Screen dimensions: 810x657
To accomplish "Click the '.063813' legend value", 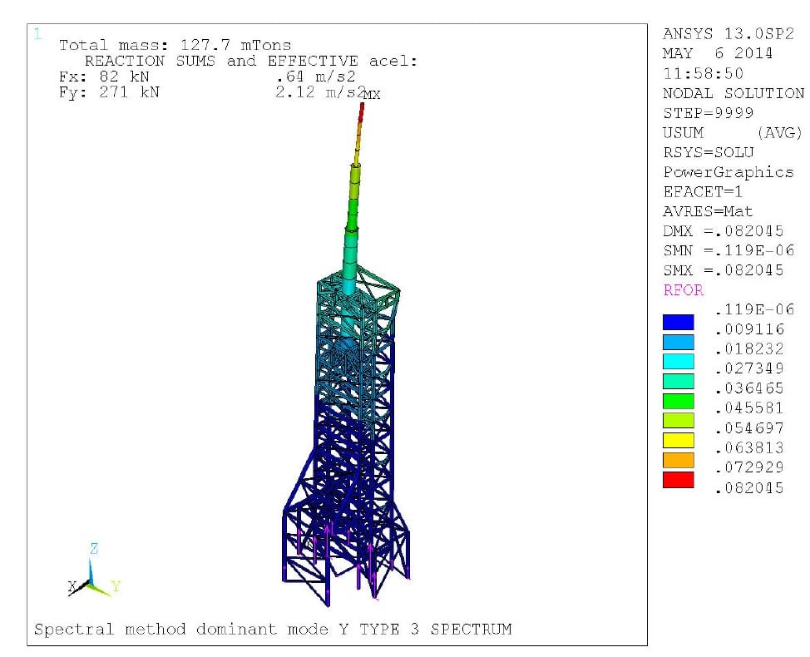I will [x=749, y=447].
